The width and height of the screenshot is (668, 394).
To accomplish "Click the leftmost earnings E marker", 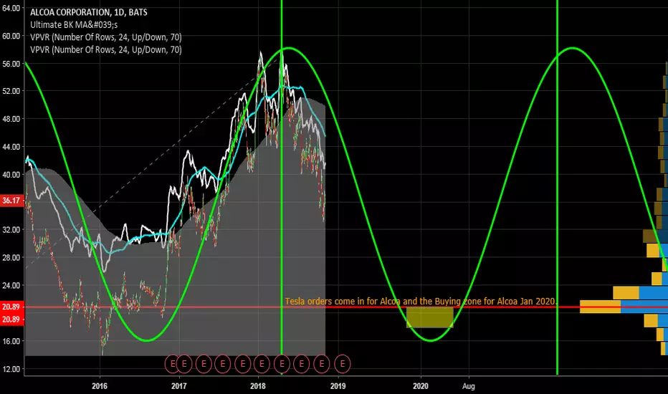I will pyautogui.click(x=173, y=364).
